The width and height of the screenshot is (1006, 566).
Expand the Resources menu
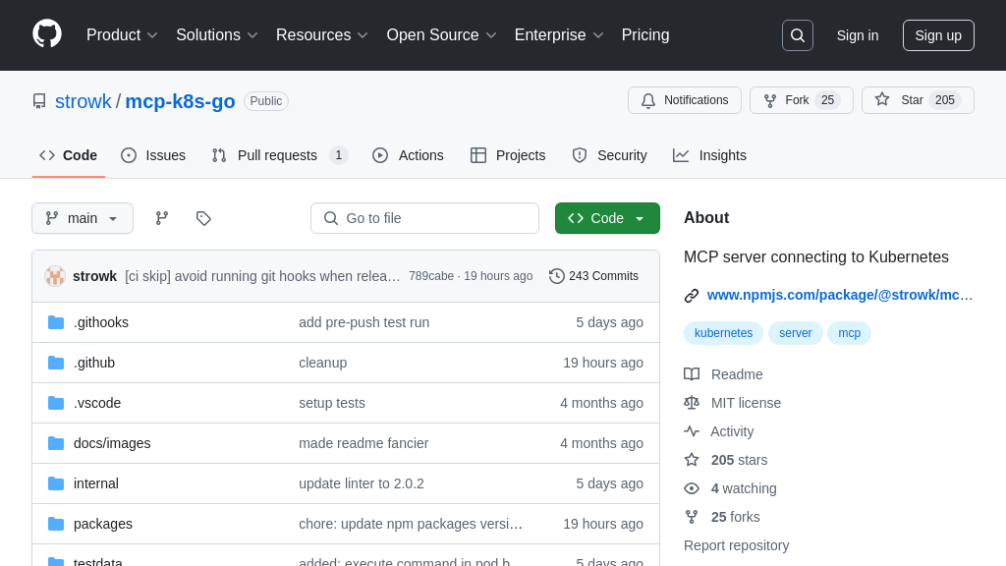click(322, 35)
